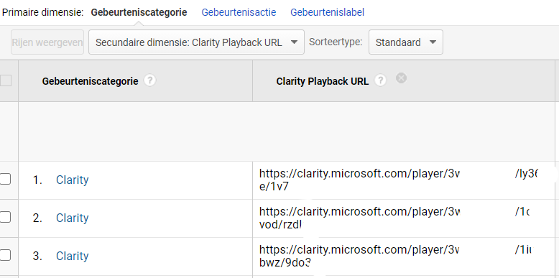This screenshot has width=559, height=278.
Task: Remove the Clarity Playback URL secondary dimension
Action: tap(401, 78)
